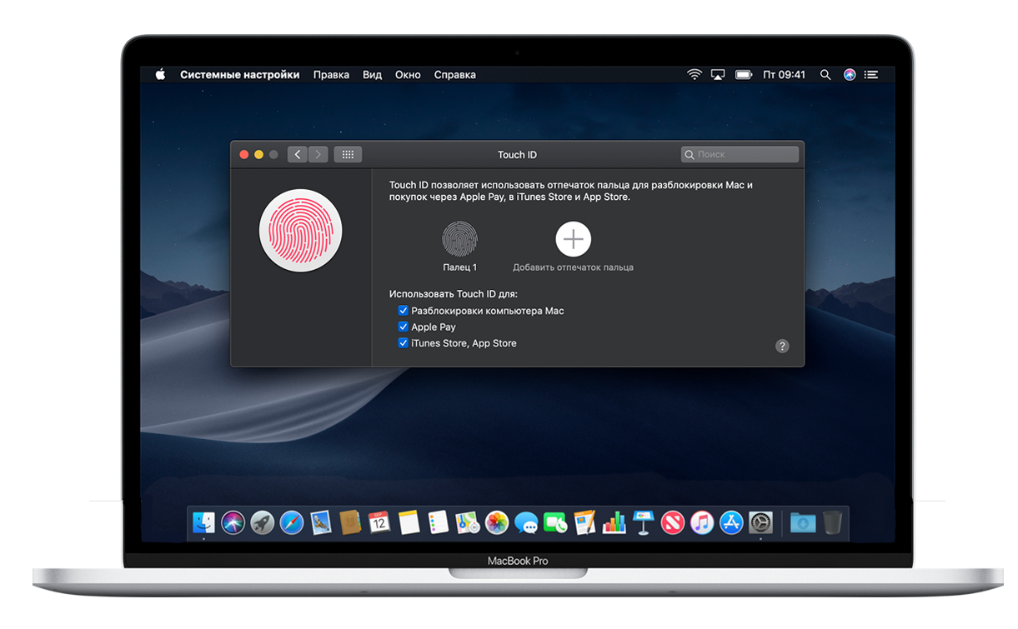The width and height of the screenshot is (1018, 629).
Task: Go back with the left chevron
Action: tap(298, 154)
